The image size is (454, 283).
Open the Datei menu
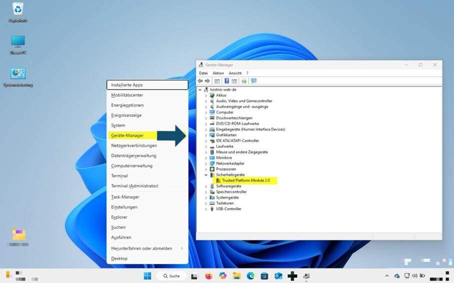[x=203, y=73]
